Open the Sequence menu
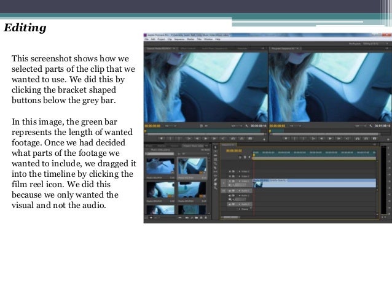Screen dimensions: 392x294 [x=179, y=39]
